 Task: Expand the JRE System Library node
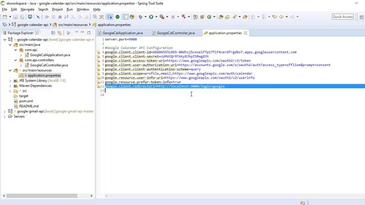tap(10, 81)
